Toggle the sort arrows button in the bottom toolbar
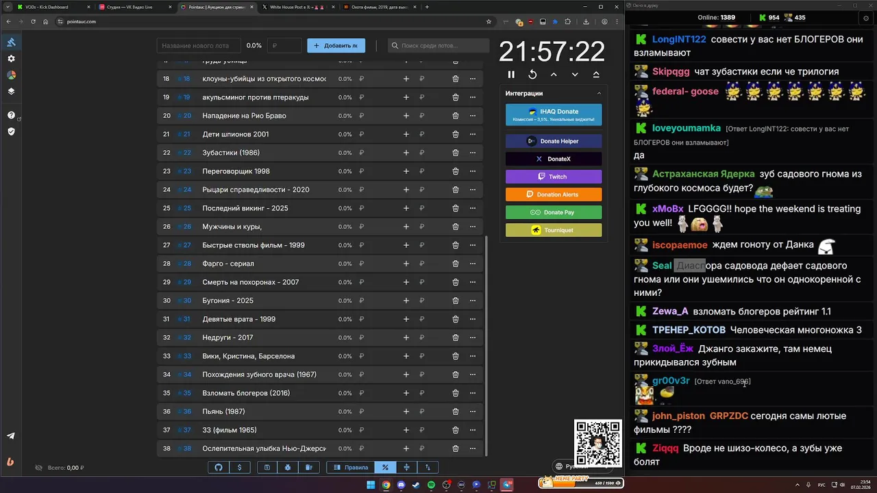 coord(428,467)
